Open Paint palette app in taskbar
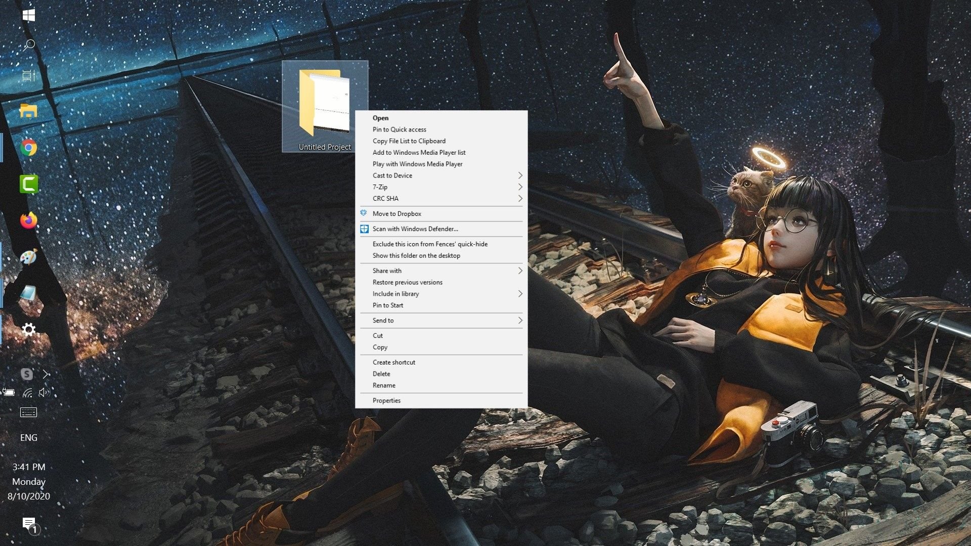The image size is (971, 546). click(x=29, y=257)
